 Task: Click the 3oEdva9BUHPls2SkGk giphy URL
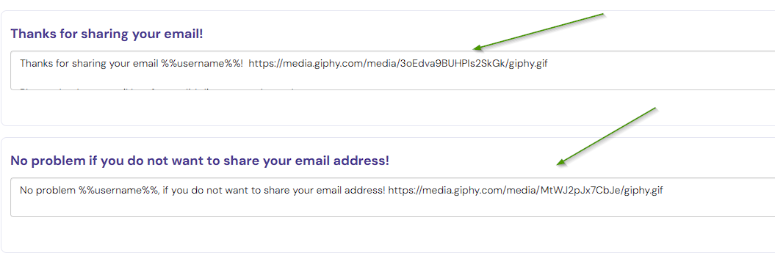tap(398, 64)
